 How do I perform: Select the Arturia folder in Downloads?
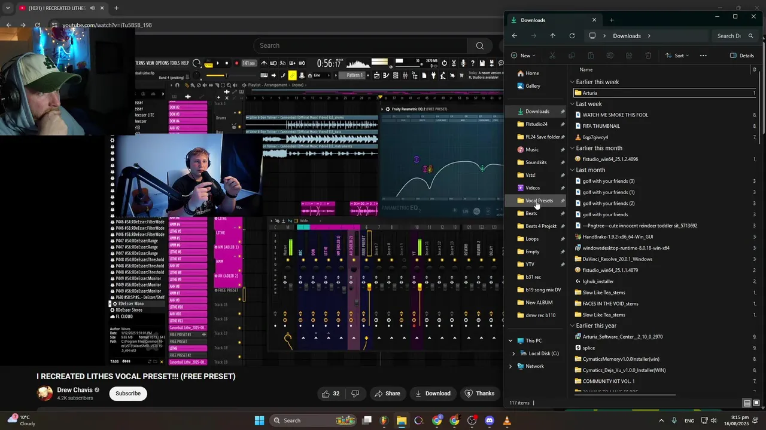664,93
